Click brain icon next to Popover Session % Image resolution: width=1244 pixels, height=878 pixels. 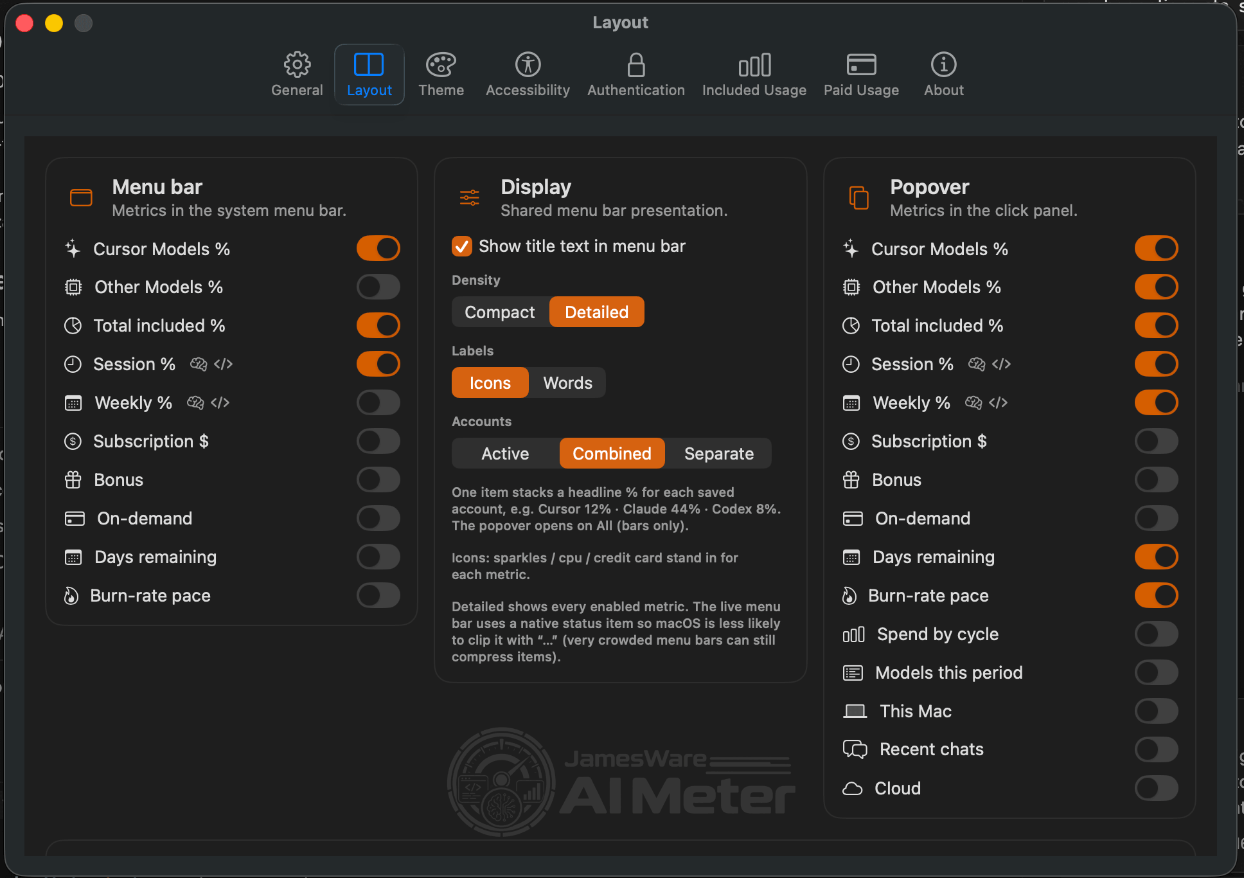(x=977, y=364)
